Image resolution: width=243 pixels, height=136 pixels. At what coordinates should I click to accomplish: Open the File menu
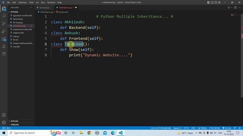8,3
